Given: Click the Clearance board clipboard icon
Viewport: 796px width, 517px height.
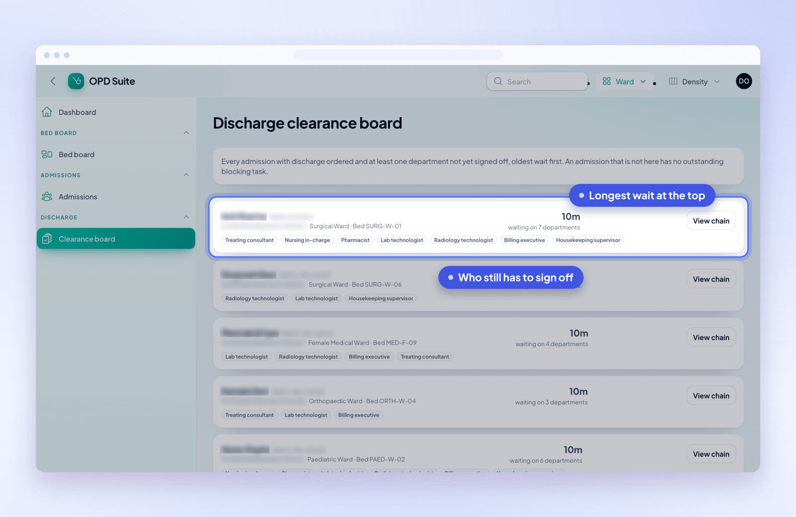Looking at the screenshot, I should 47,239.
